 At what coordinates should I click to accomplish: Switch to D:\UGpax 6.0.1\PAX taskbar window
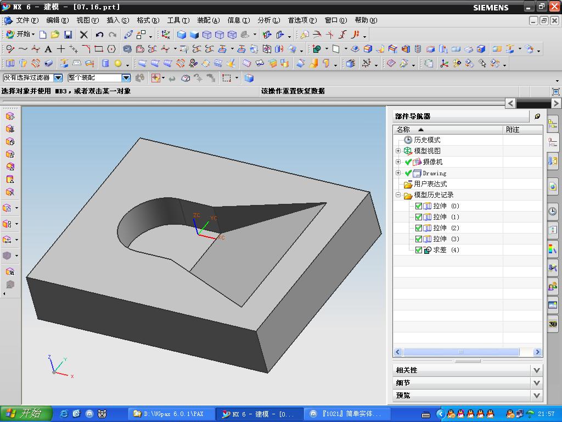tap(172, 414)
